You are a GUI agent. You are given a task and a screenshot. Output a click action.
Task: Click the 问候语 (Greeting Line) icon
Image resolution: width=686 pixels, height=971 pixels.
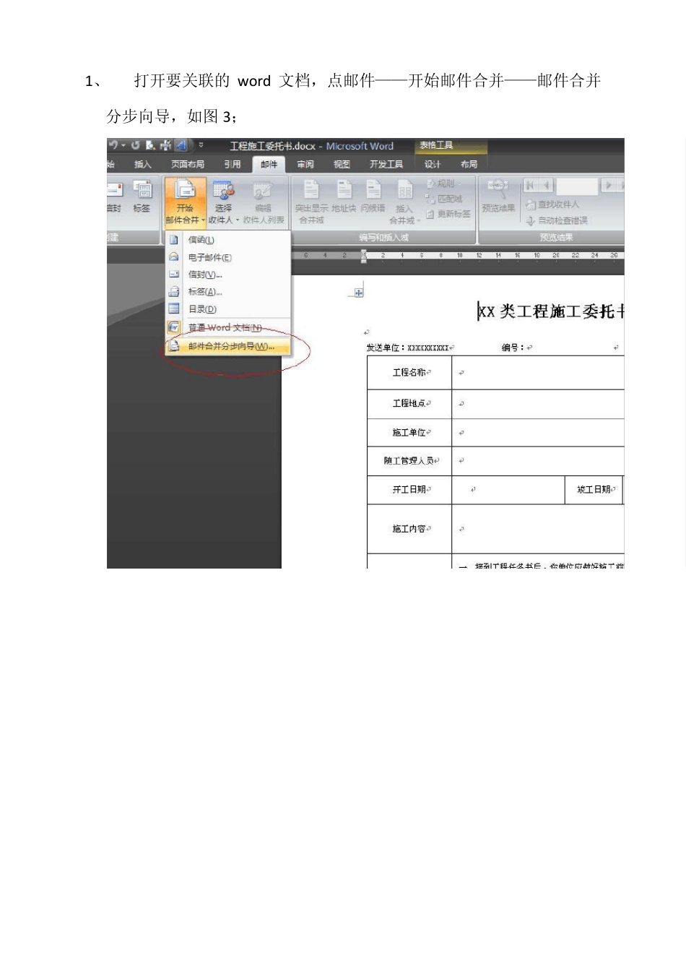[373, 189]
